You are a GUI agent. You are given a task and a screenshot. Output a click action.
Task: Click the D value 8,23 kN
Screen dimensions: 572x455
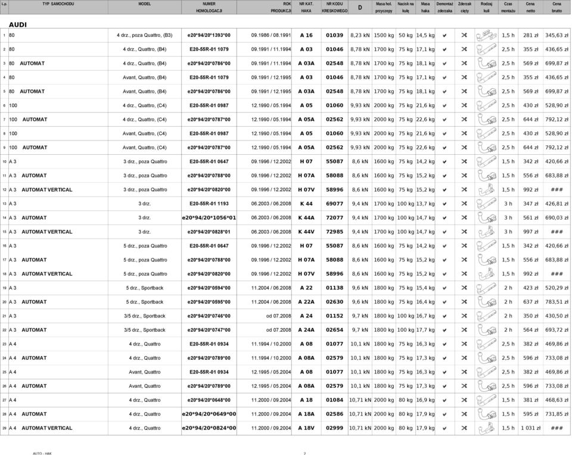pyautogui.click(x=360, y=35)
